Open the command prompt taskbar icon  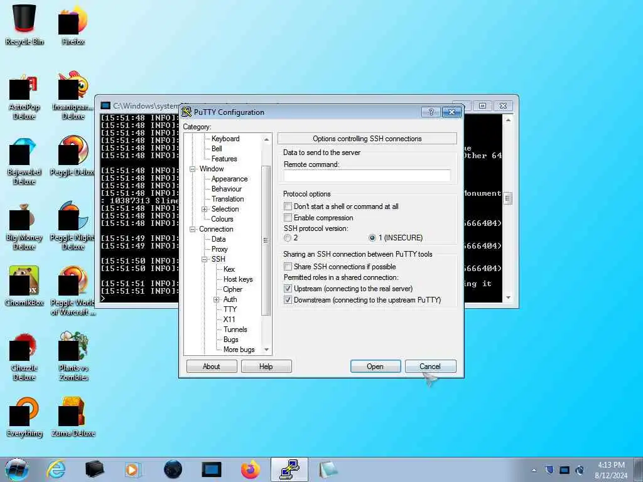[x=212, y=469]
